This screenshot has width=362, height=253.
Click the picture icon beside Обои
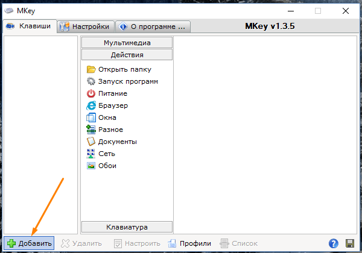pyautogui.click(x=91, y=166)
